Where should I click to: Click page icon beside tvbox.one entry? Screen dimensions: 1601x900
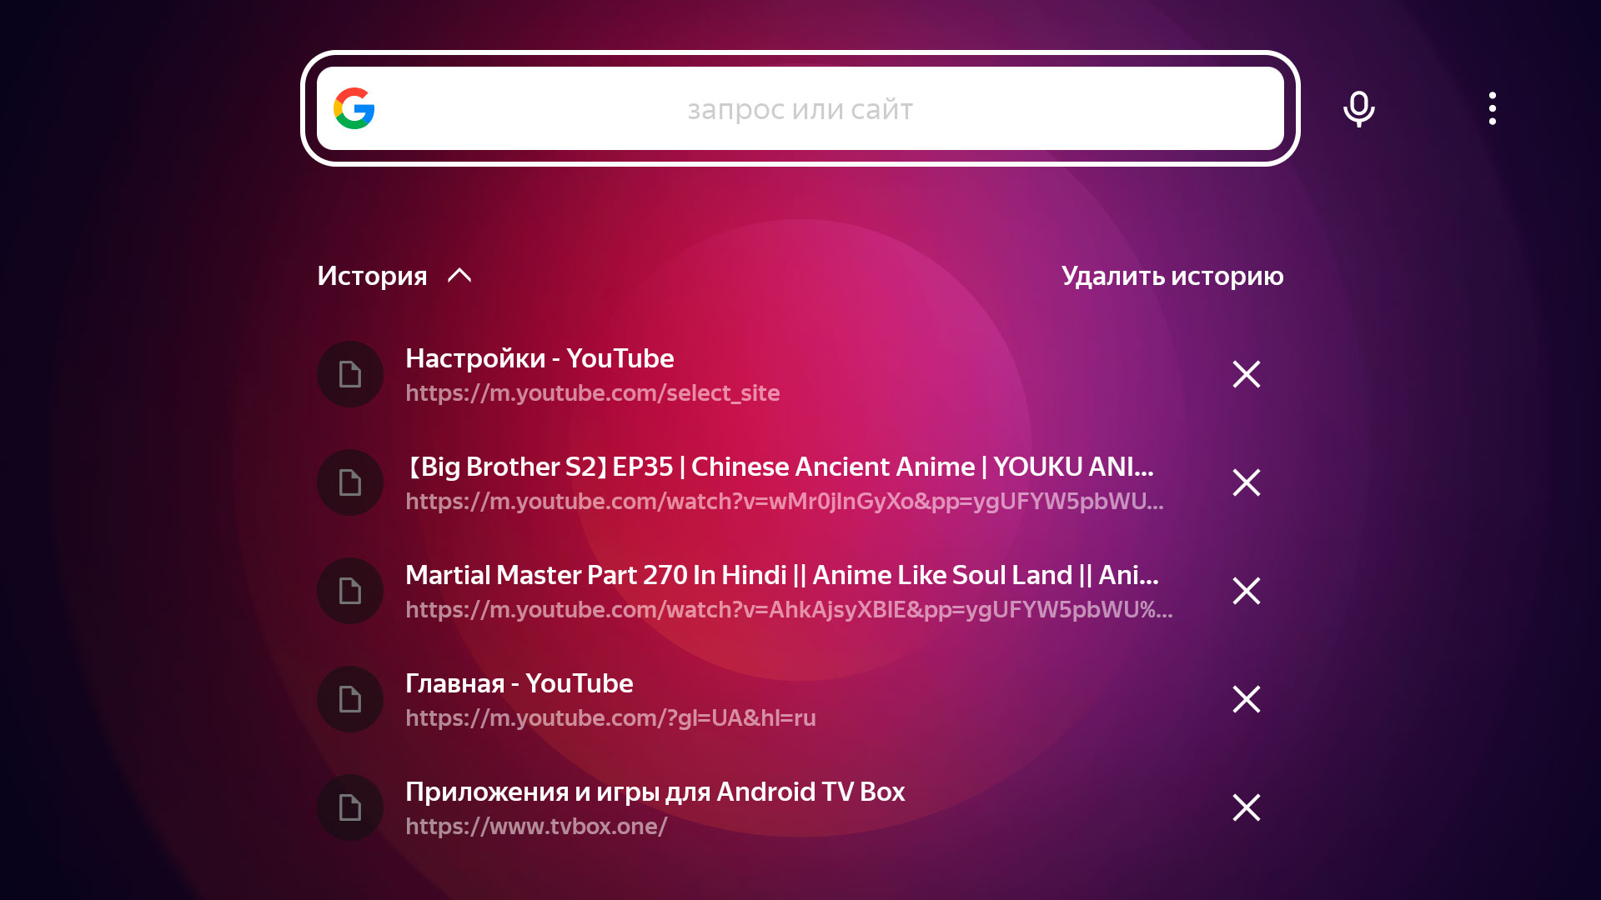tap(350, 807)
